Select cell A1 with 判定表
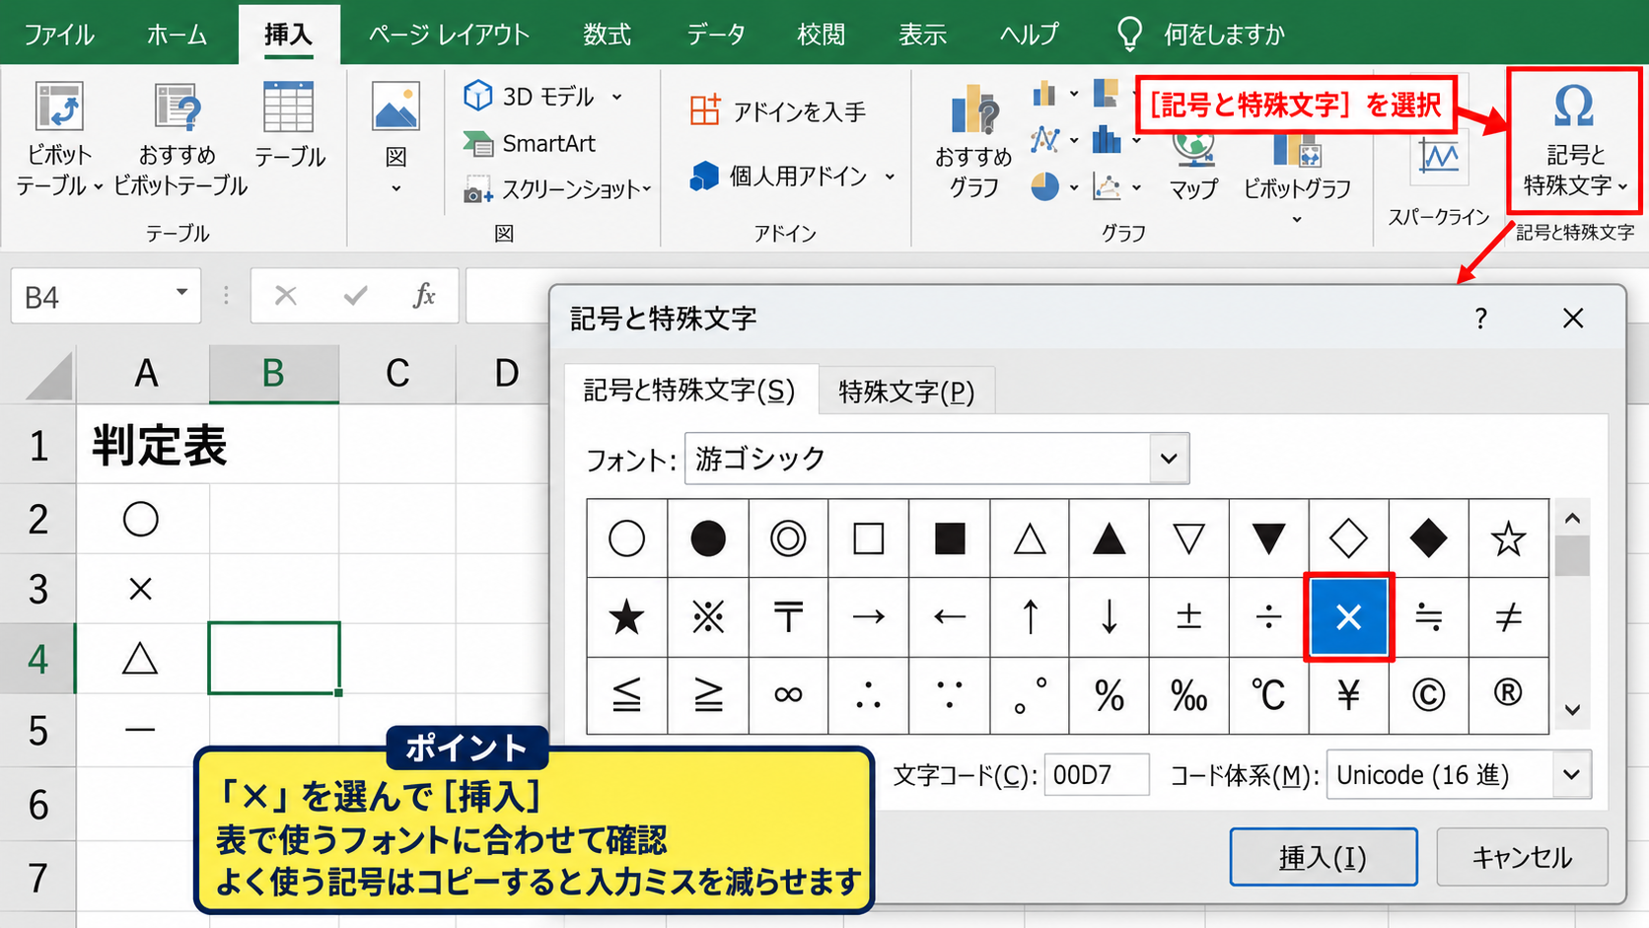This screenshot has height=928, width=1649. pyautogui.click(x=143, y=446)
